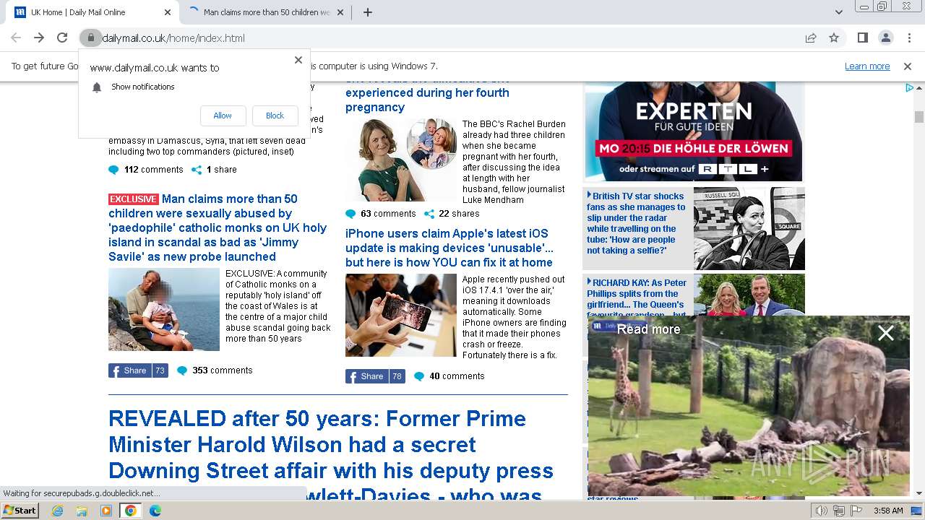
Task: Open the 'Man claims more than 50 children' headline
Action: tap(218, 227)
